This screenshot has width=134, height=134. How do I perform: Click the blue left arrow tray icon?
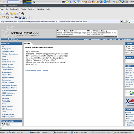(114, 2)
